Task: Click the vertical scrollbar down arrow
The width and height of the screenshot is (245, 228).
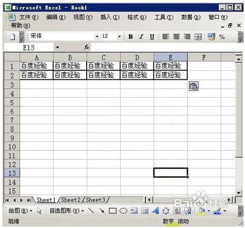Action: 239,193
